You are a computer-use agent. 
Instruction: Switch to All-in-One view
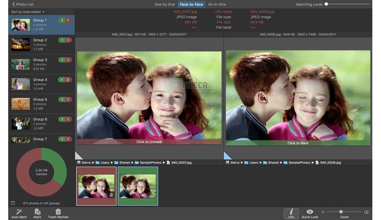click(217, 5)
